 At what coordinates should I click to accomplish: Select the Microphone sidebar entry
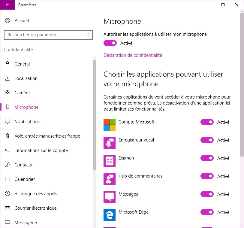point(47,107)
